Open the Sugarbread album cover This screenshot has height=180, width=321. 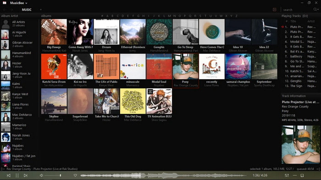pyautogui.click(x=80, y=101)
